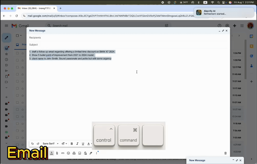Open Google Calendar side panel icon
Image resolution: width=257 pixels, height=164 pixels.
point(251,36)
